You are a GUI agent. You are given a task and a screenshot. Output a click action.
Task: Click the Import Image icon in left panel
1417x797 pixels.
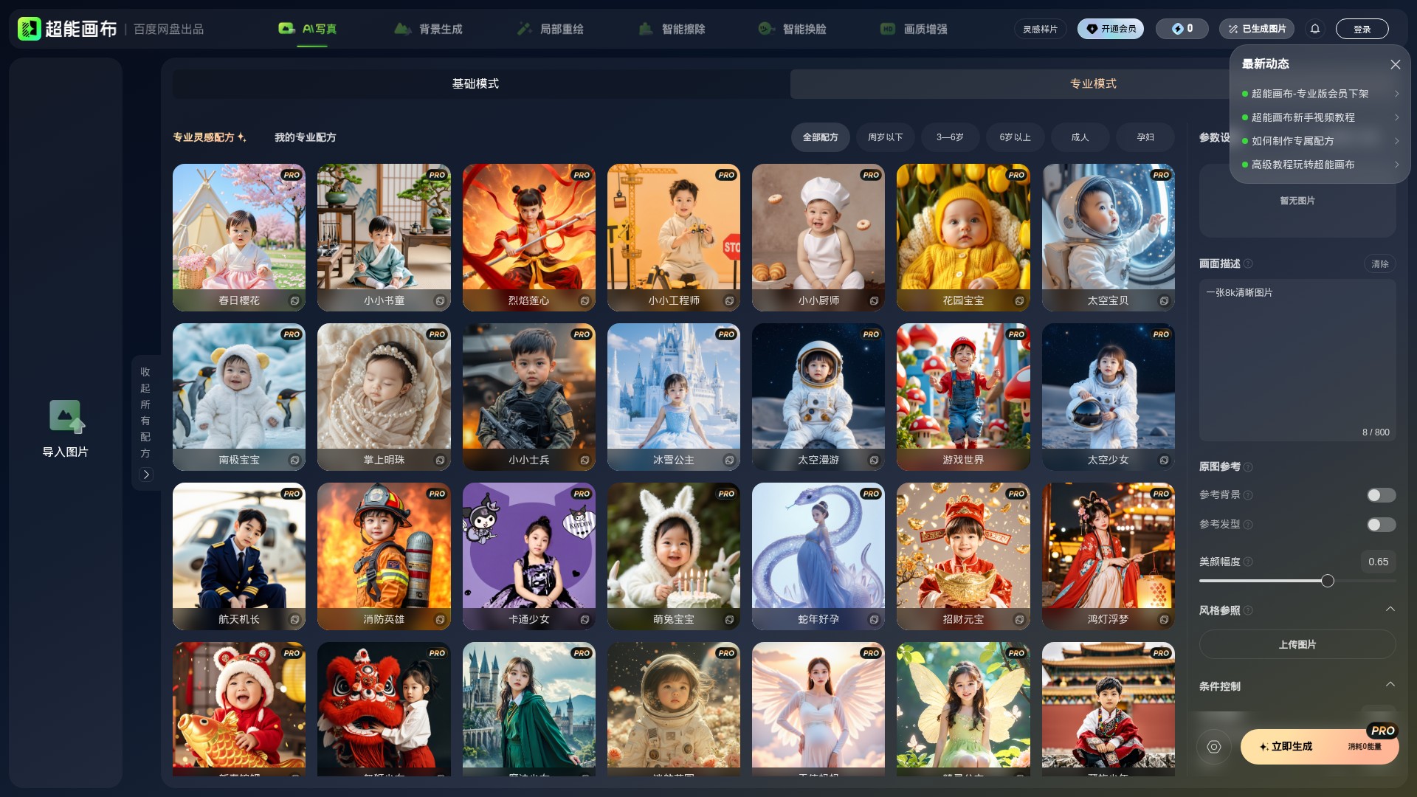point(66,416)
